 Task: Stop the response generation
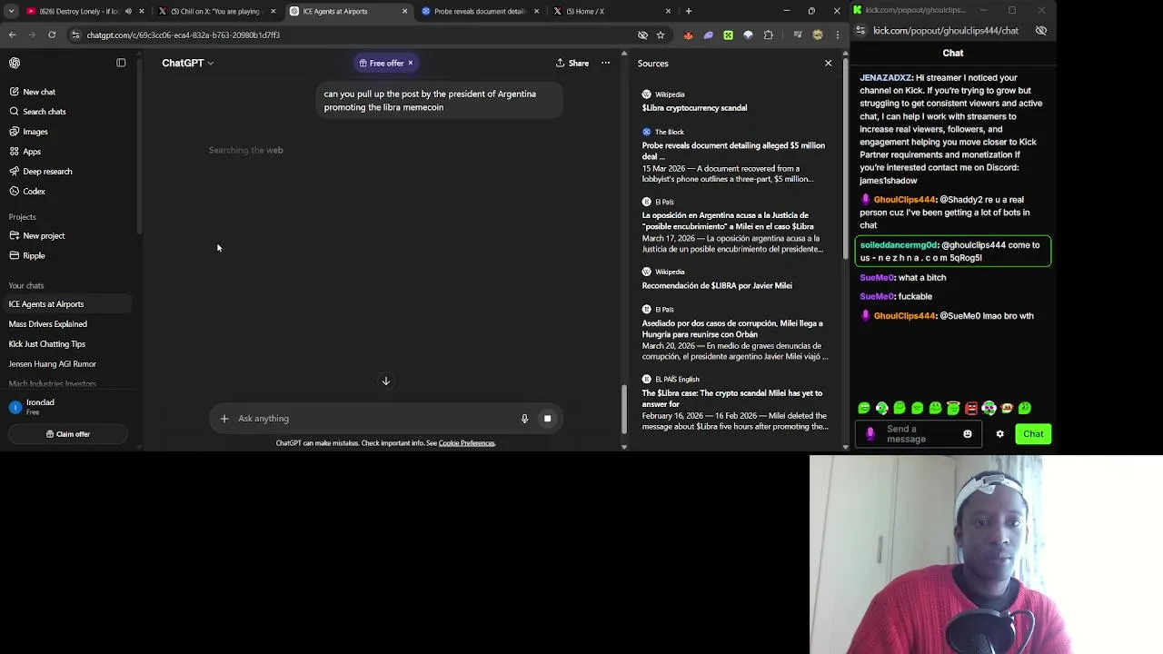(547, 419)
